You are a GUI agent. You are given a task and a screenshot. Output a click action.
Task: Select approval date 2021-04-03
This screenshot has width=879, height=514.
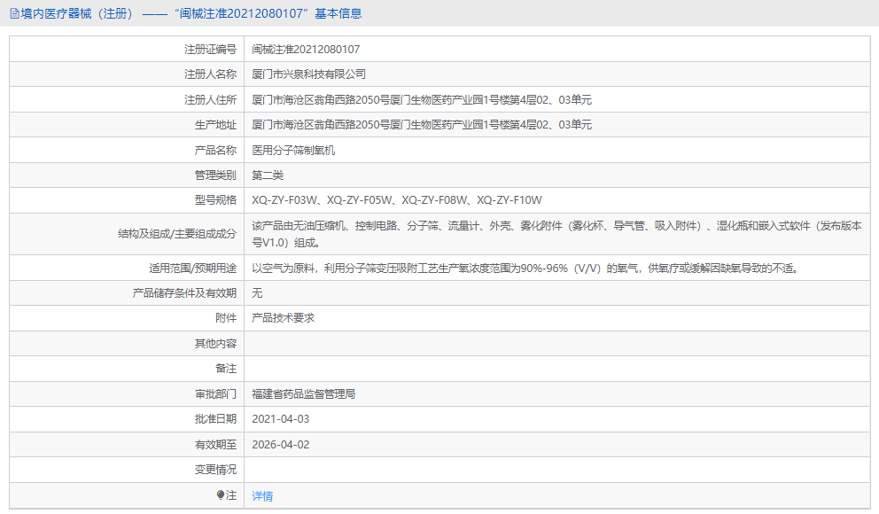point(280,418)
